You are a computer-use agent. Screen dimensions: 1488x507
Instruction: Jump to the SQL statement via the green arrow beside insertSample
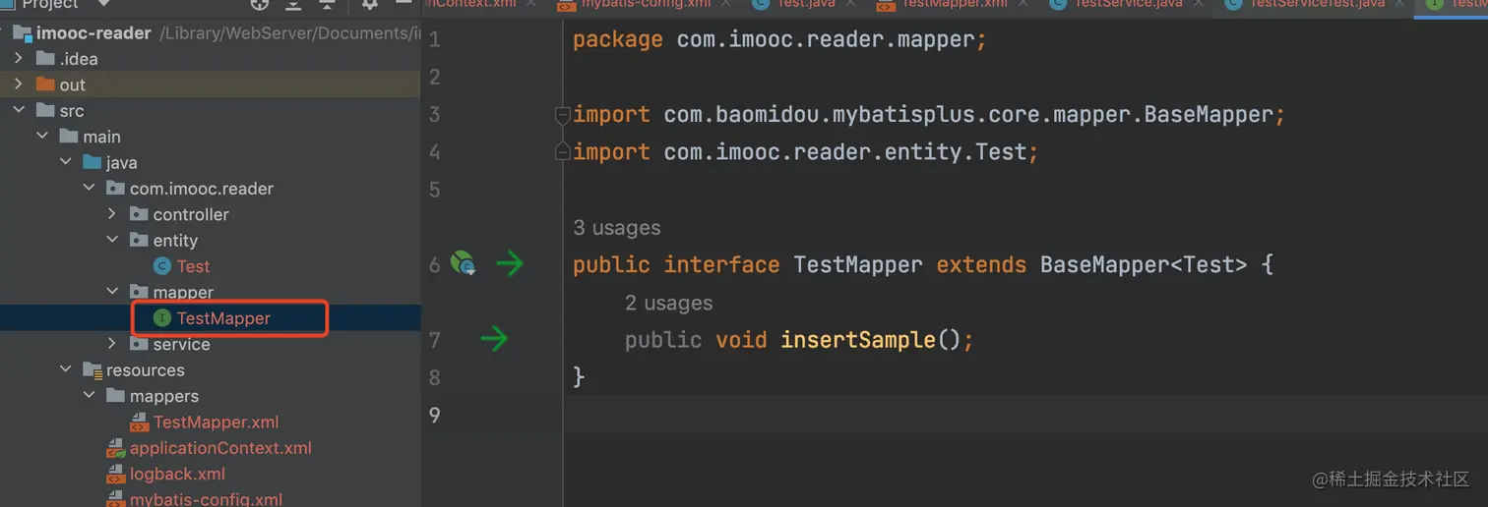tap(494, 340)
